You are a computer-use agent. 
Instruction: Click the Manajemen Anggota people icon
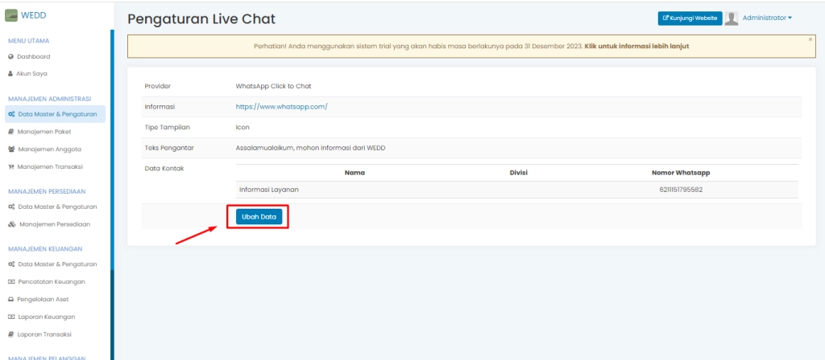pos(11,149)
